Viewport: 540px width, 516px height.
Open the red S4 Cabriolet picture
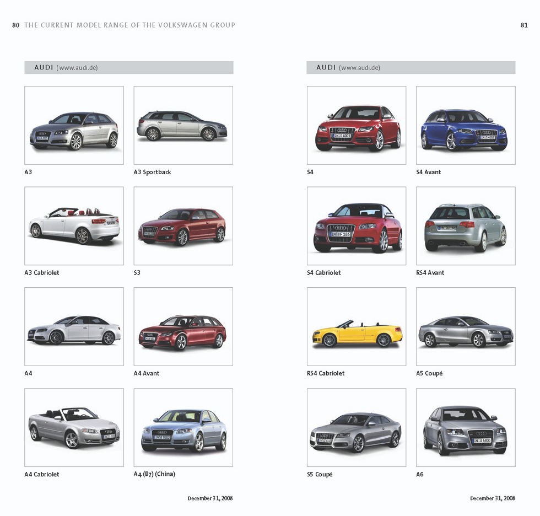point(357,226)
